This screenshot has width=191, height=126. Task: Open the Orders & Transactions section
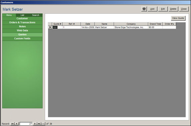(22, 23)
